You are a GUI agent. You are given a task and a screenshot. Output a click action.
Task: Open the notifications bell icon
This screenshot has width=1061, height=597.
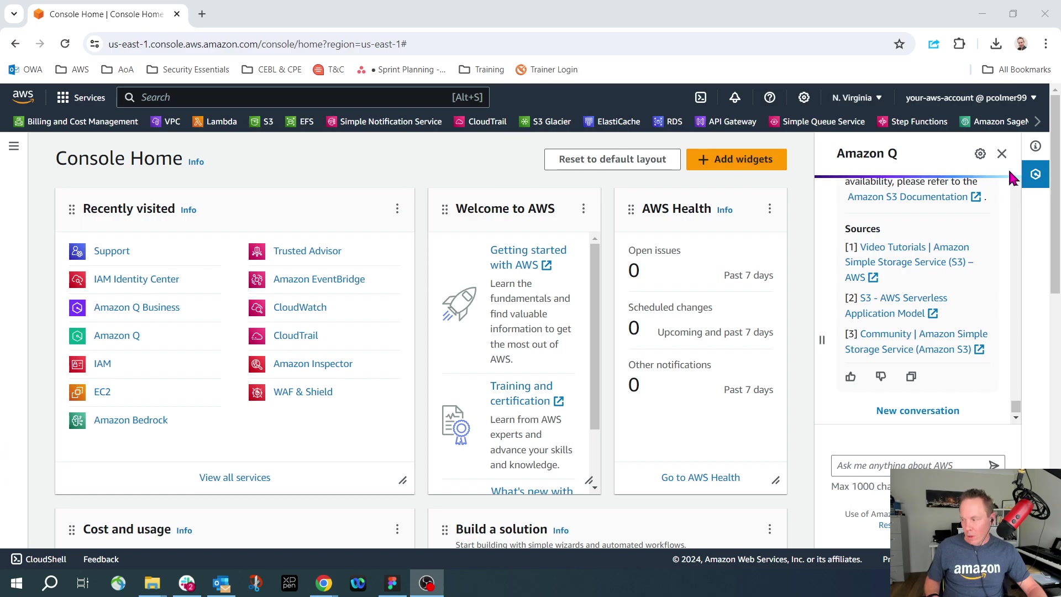point(735,97)
